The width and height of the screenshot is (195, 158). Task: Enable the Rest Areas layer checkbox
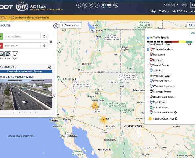coord(148,102)
